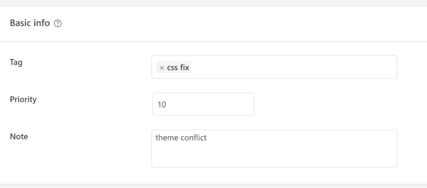Click the Priority field label
The width and height of the screenshot is (427, 188).
(23, 99)
